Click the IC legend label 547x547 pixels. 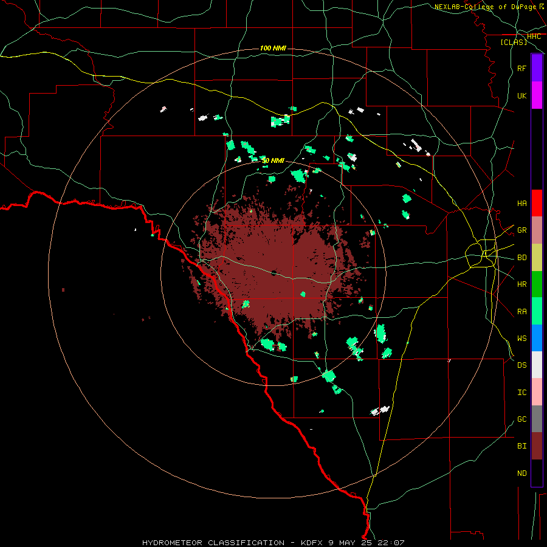tap(521, 393)
